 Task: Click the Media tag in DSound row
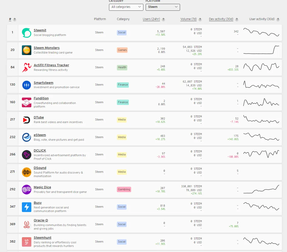(122, 172)
